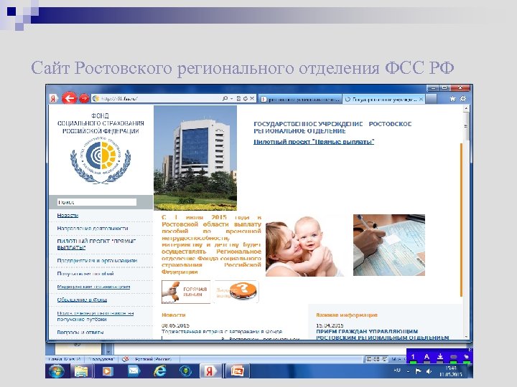Open Предприятиям и организациям sidebar item

tap(97, 261)
